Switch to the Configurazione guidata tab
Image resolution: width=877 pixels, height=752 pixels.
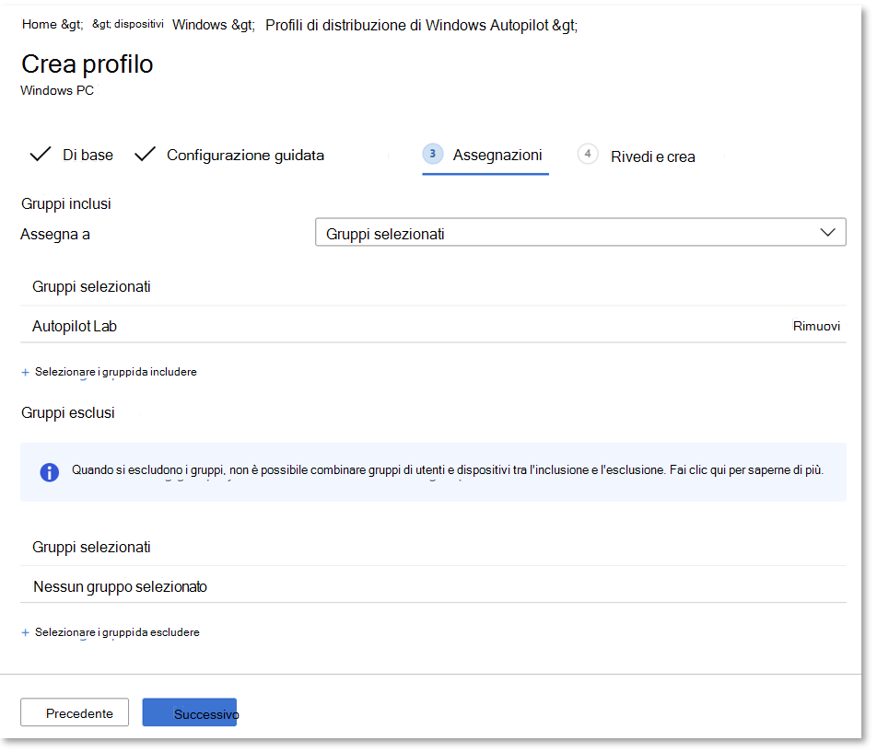pyautogui.click(x=246, y=155)
